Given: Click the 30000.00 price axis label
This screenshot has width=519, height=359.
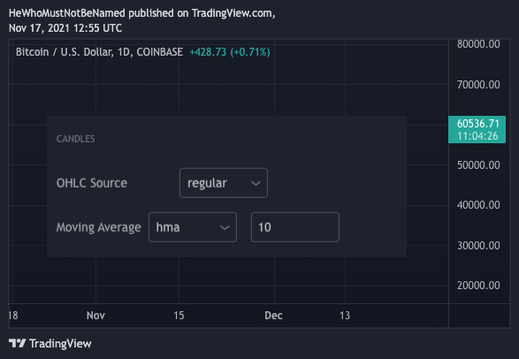Looking at the screenshot, I should coord(478,246).
